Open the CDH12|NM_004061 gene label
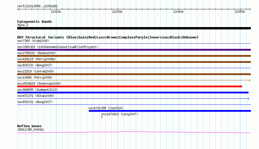Viewport: 259px width, 149px height. coord(31,130)
